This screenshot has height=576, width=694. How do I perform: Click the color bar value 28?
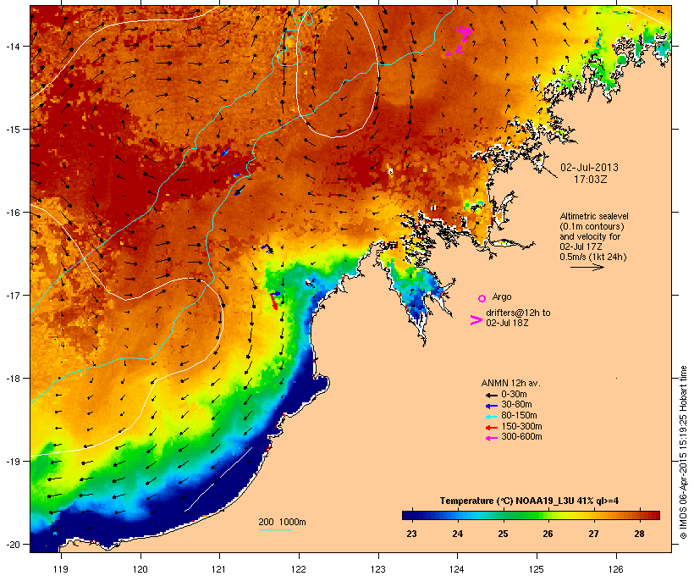tap(639, 534)
